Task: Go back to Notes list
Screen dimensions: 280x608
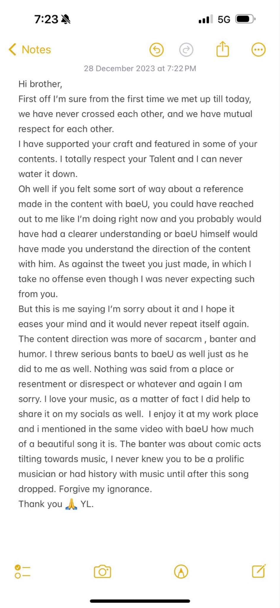Action: [x=36, y=50]
